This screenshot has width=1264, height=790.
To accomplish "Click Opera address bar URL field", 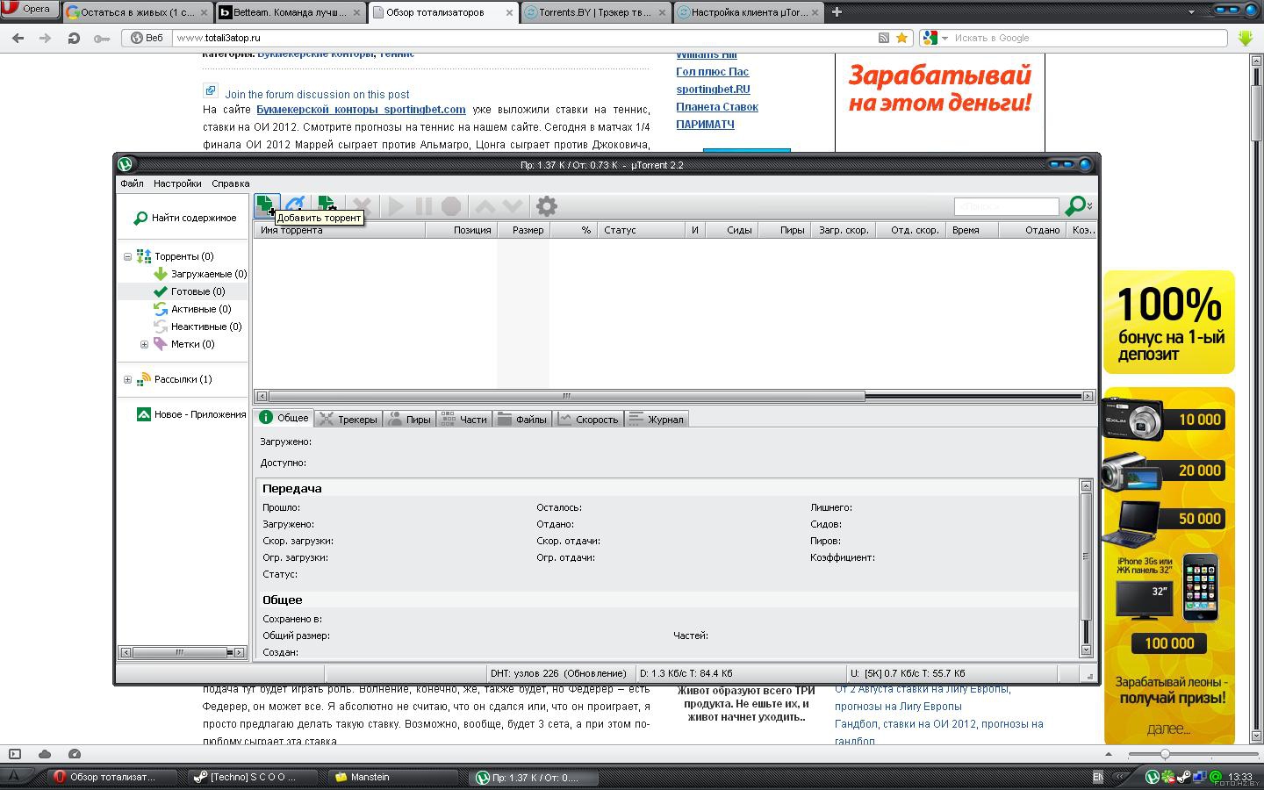I will click(x=525, y=38).
